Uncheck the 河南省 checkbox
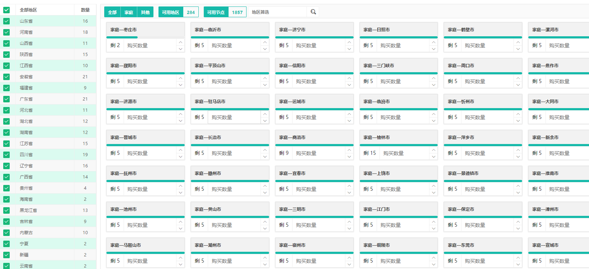 click(x=6, y=32)
